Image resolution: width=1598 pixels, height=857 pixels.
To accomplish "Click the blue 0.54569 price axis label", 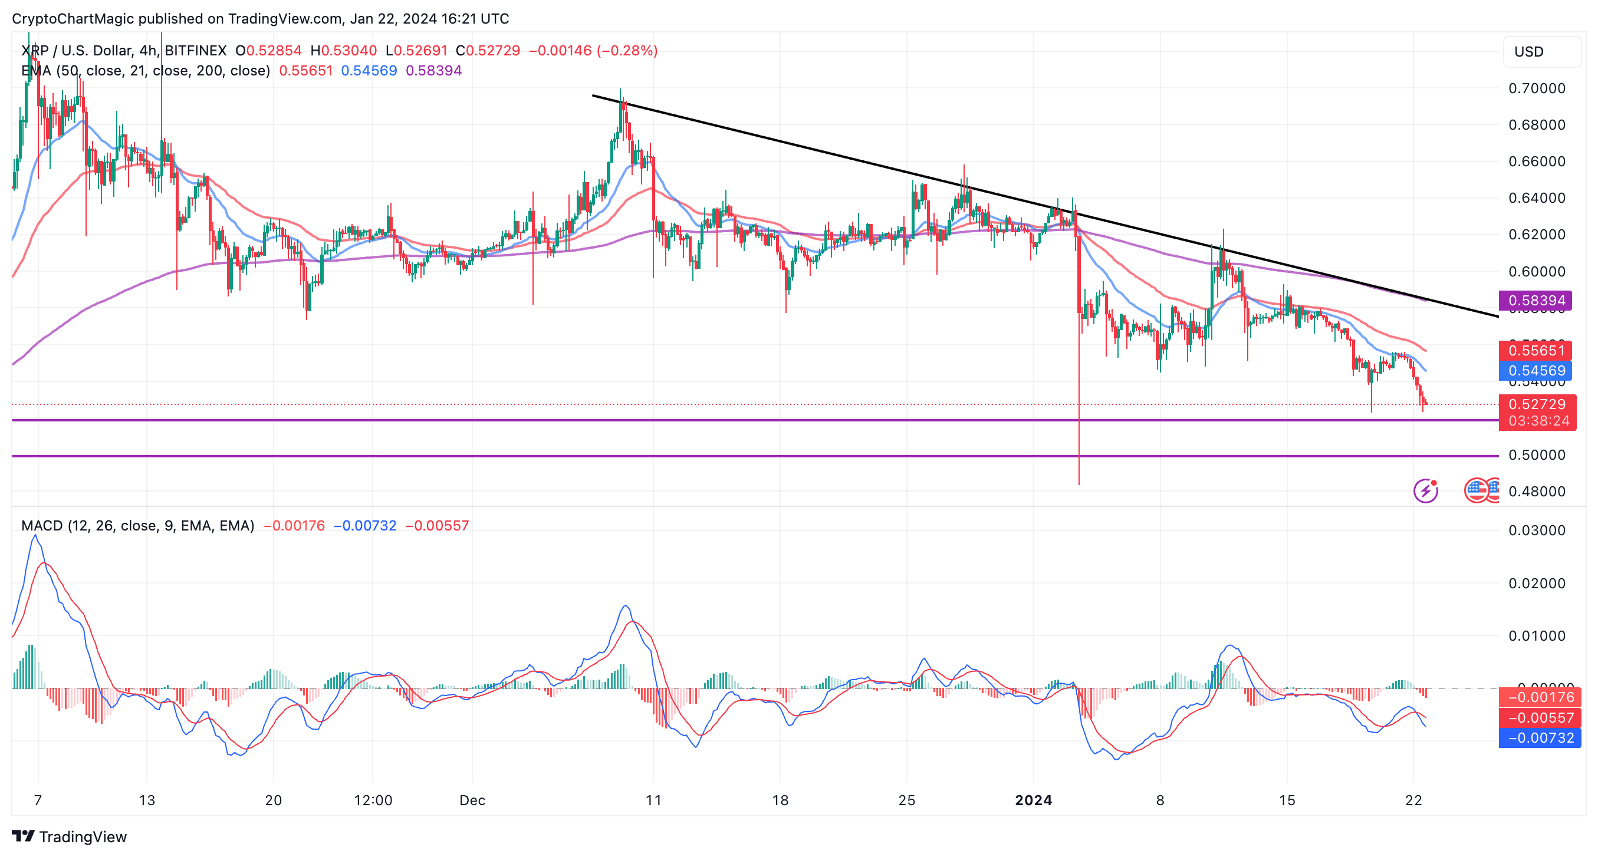I will coord(1535,371).
